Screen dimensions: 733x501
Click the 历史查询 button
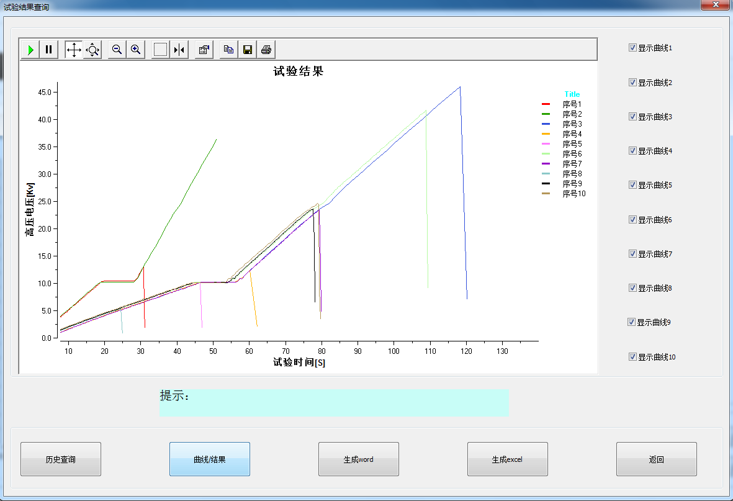pyautogui.click(x=61, y=459)
